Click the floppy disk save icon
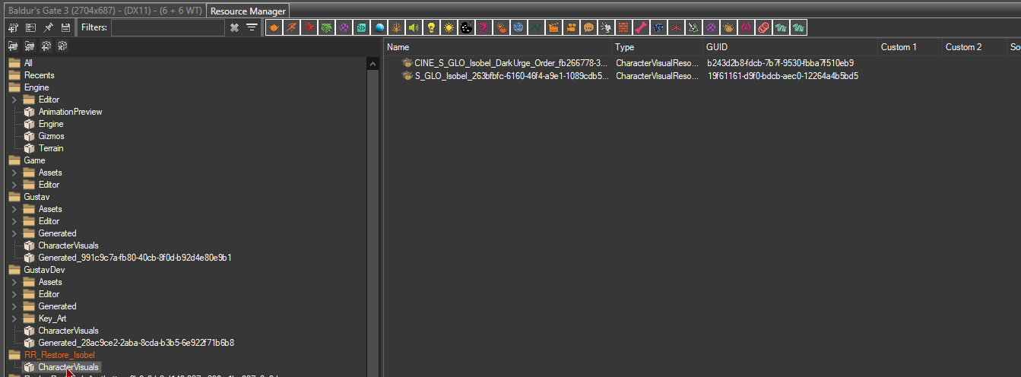 click(x=65, y=27)
